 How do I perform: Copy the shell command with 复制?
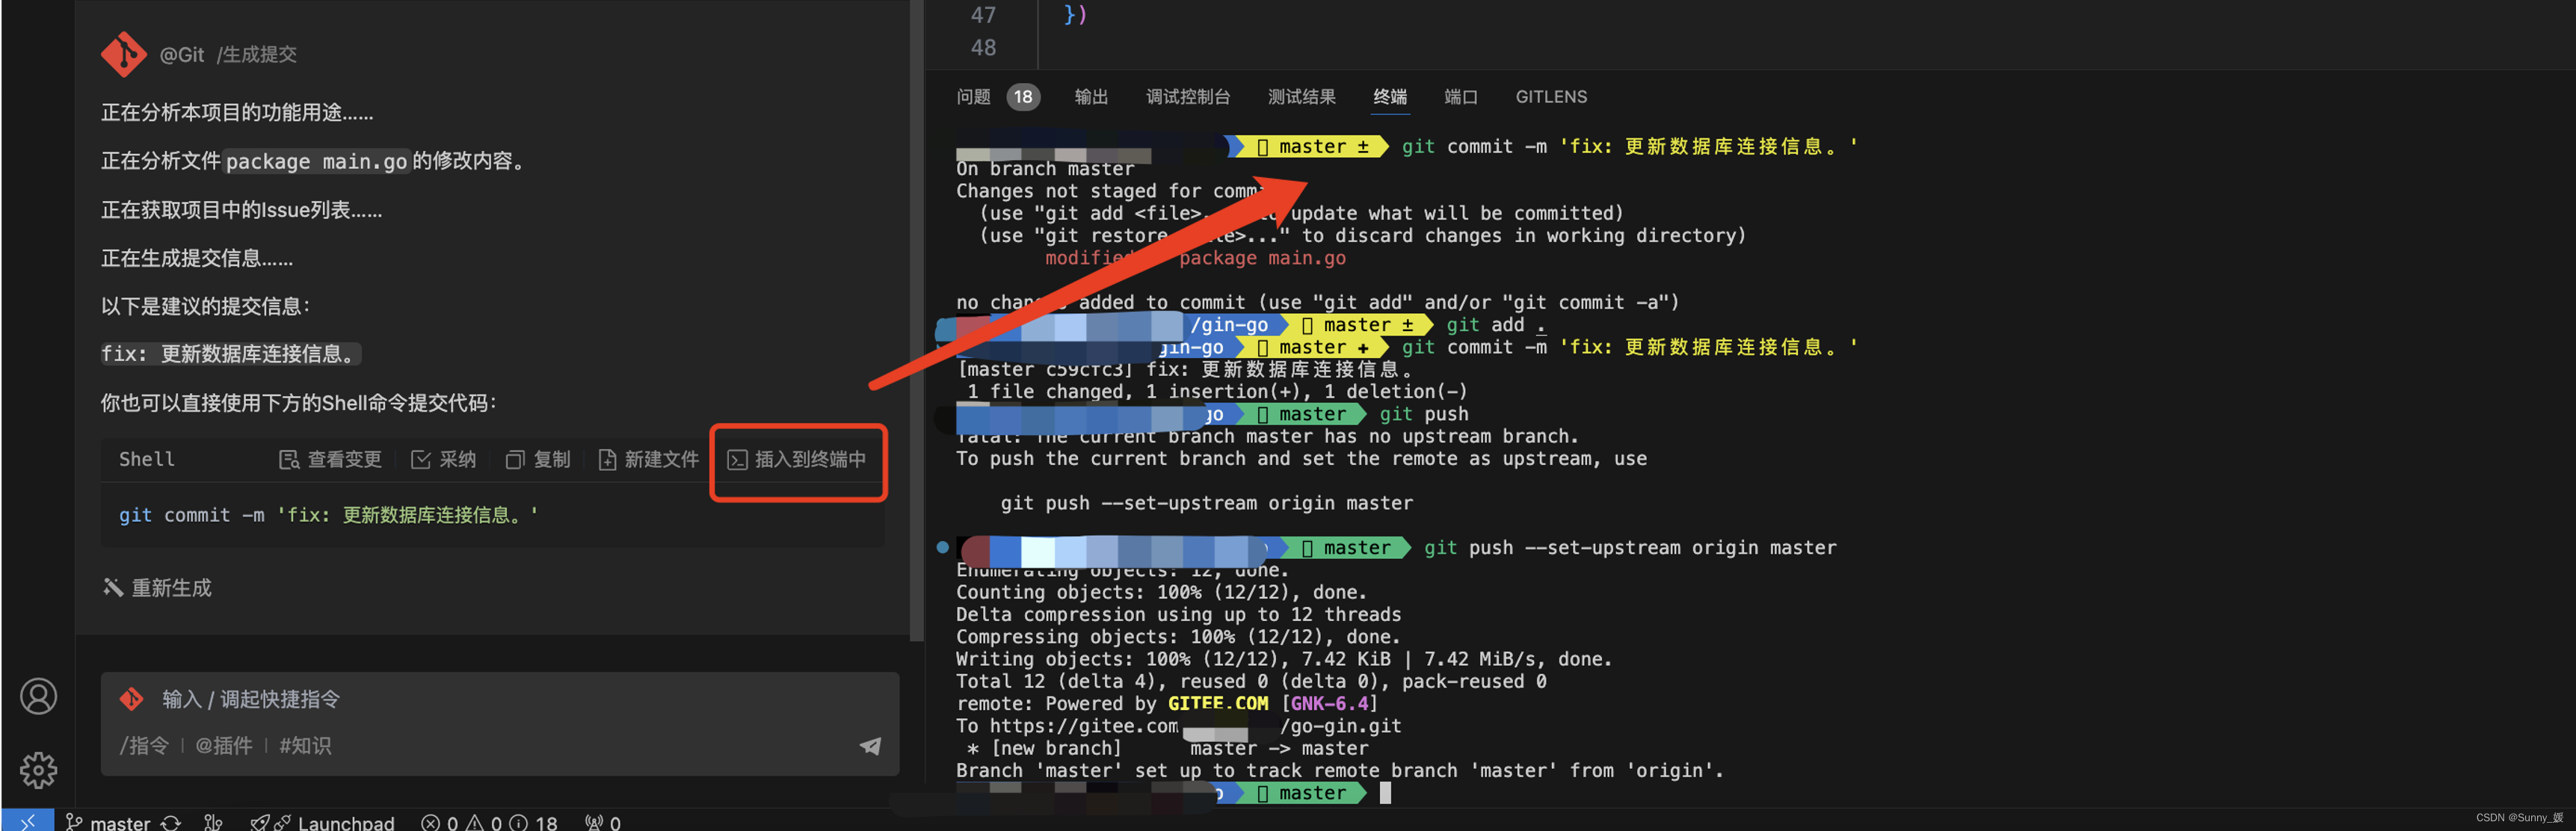coord(538,459)
